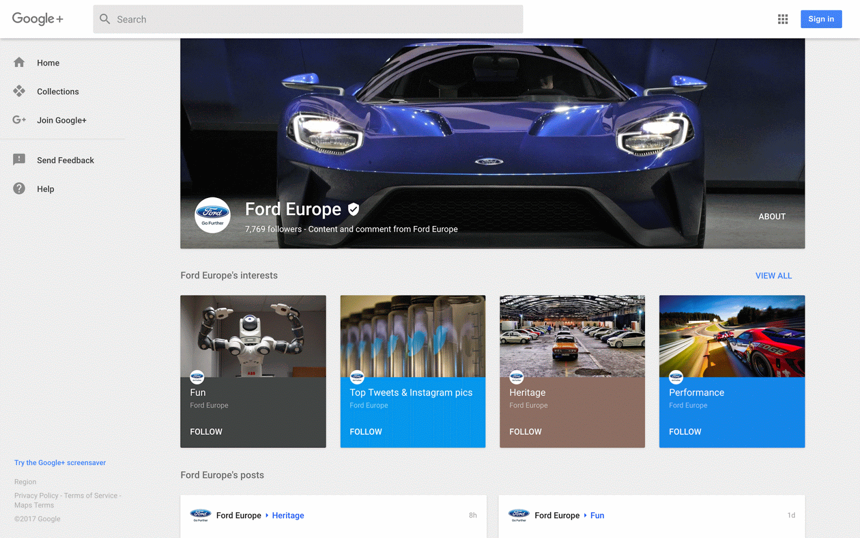Click the Google+ logo
The height and width of the screenshot is (538, 860).
click(38, 19)
